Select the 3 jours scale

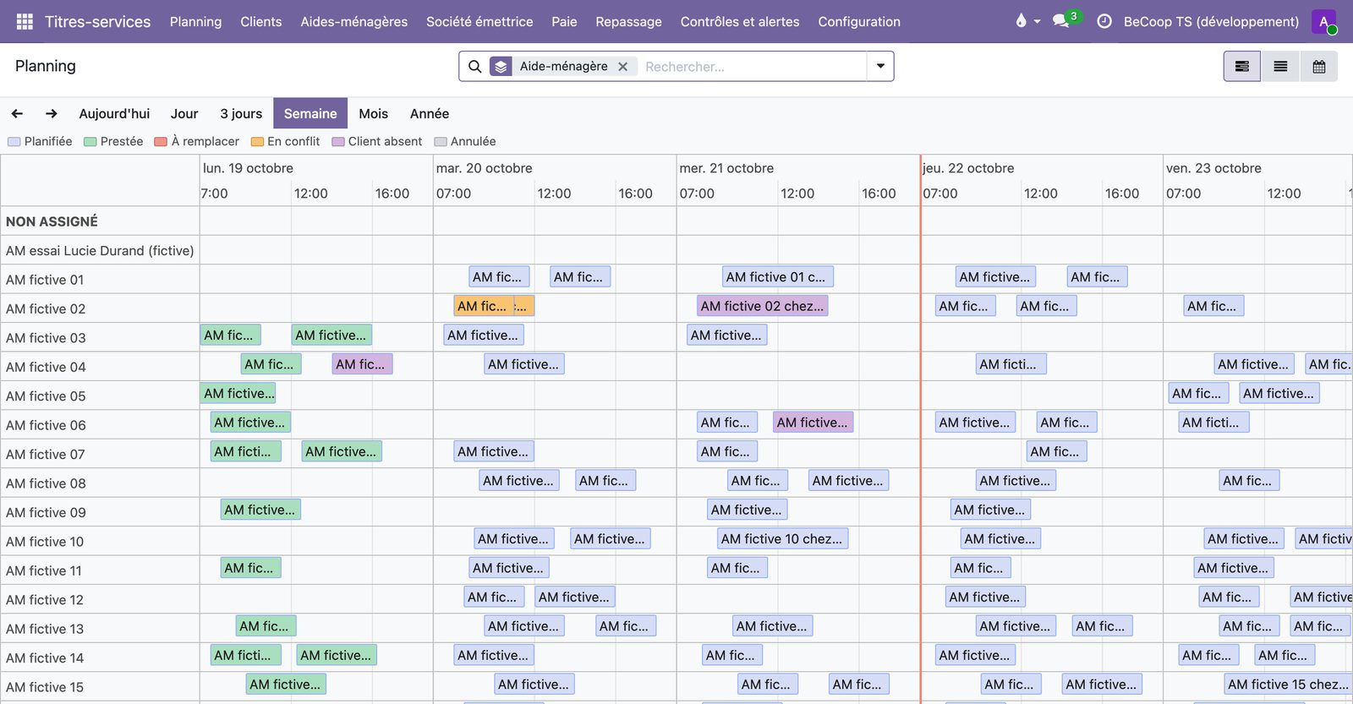[x=241, y=113]
